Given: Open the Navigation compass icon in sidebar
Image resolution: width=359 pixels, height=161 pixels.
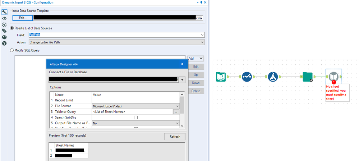Looking at the screenshot, I should pyautogui.click(x=4, y=24).
